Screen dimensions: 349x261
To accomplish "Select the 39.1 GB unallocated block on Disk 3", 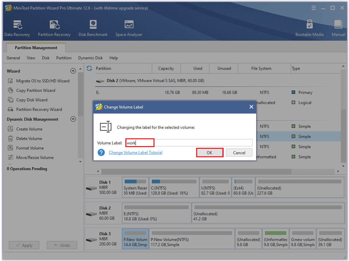I will [330, 239].
